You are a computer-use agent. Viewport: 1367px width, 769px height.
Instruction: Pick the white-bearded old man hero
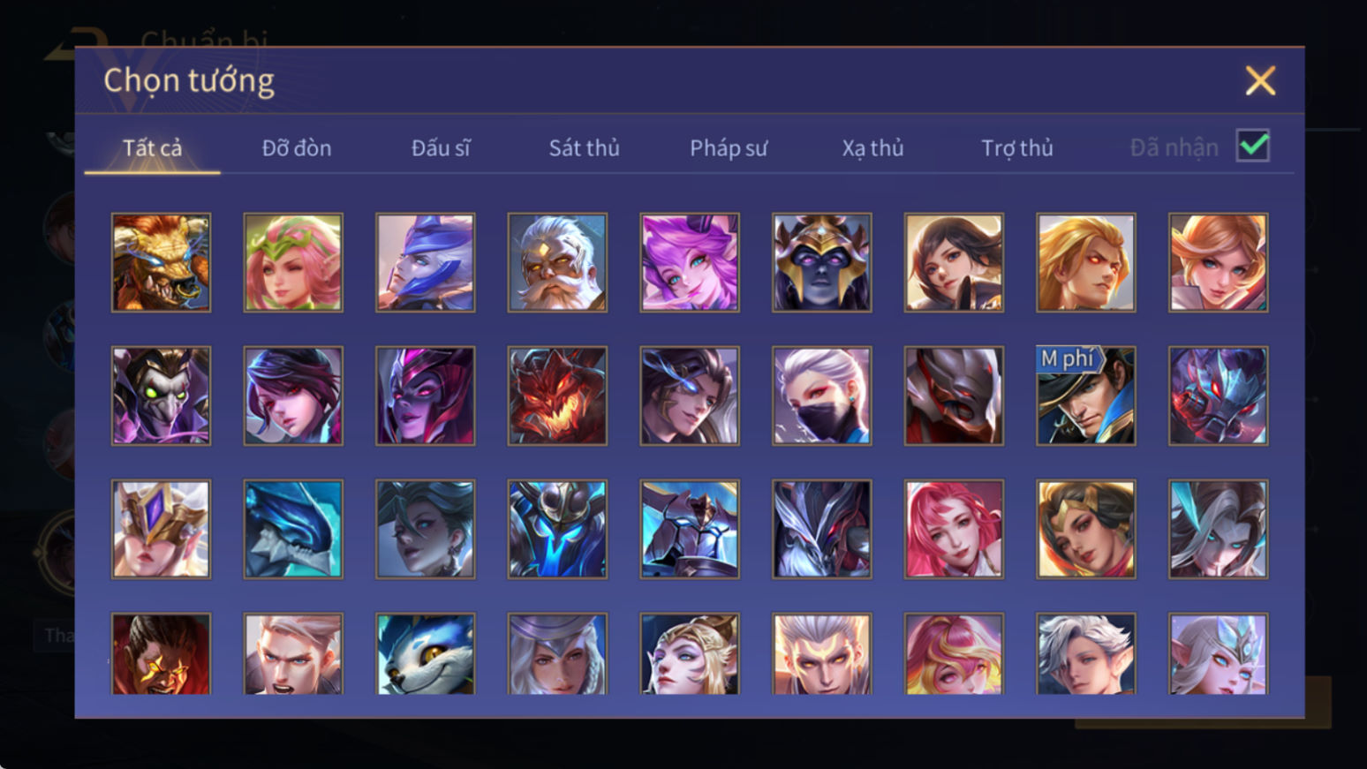(x=557, y=262)
